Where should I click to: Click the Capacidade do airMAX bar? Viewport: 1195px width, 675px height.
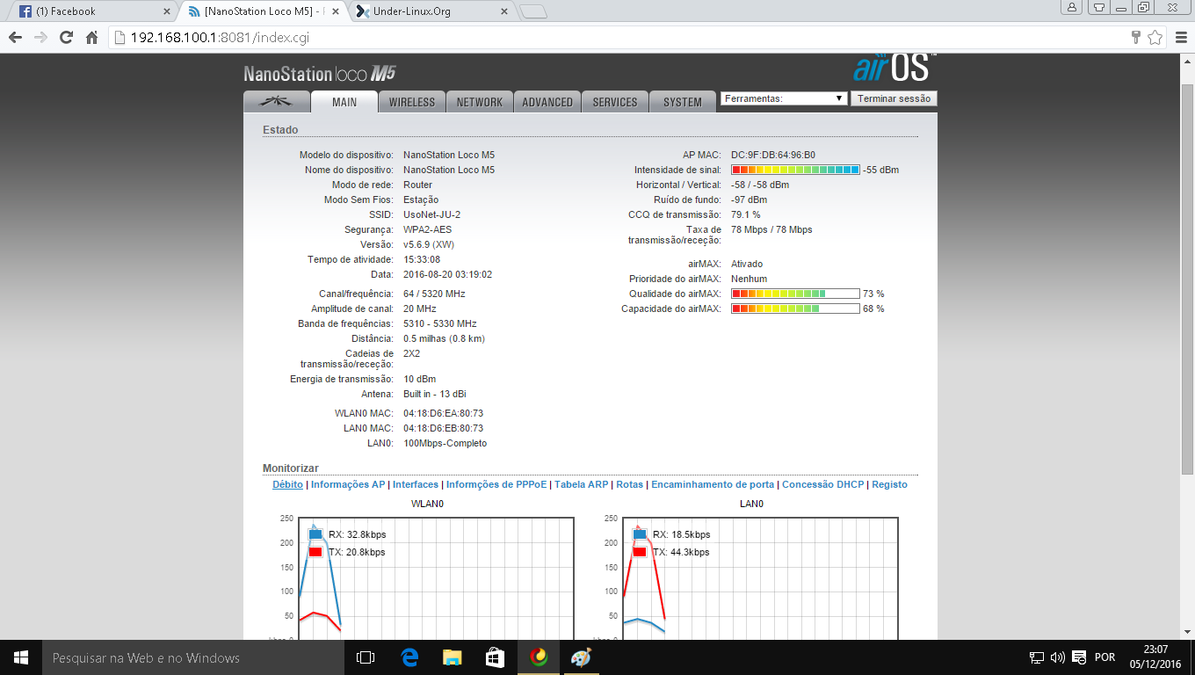point(795,308)
